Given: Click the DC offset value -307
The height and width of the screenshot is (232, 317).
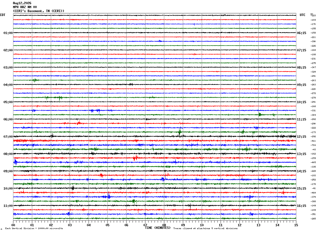Looking at the screenshot, I should (x=313, y=68).
